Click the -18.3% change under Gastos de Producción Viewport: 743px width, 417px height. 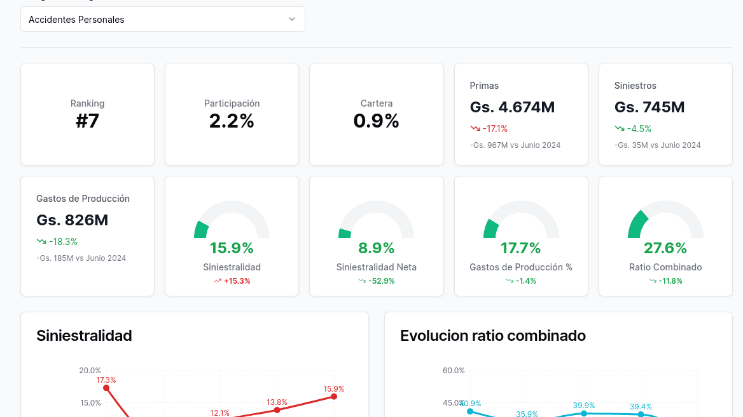tap(63, 242)
